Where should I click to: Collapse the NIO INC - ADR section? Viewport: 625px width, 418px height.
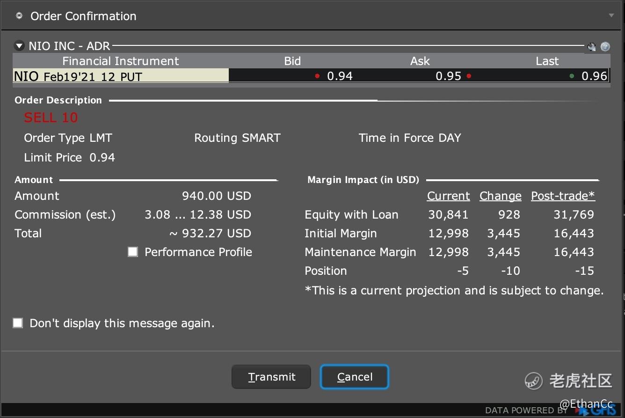click(x=19, y=46)
